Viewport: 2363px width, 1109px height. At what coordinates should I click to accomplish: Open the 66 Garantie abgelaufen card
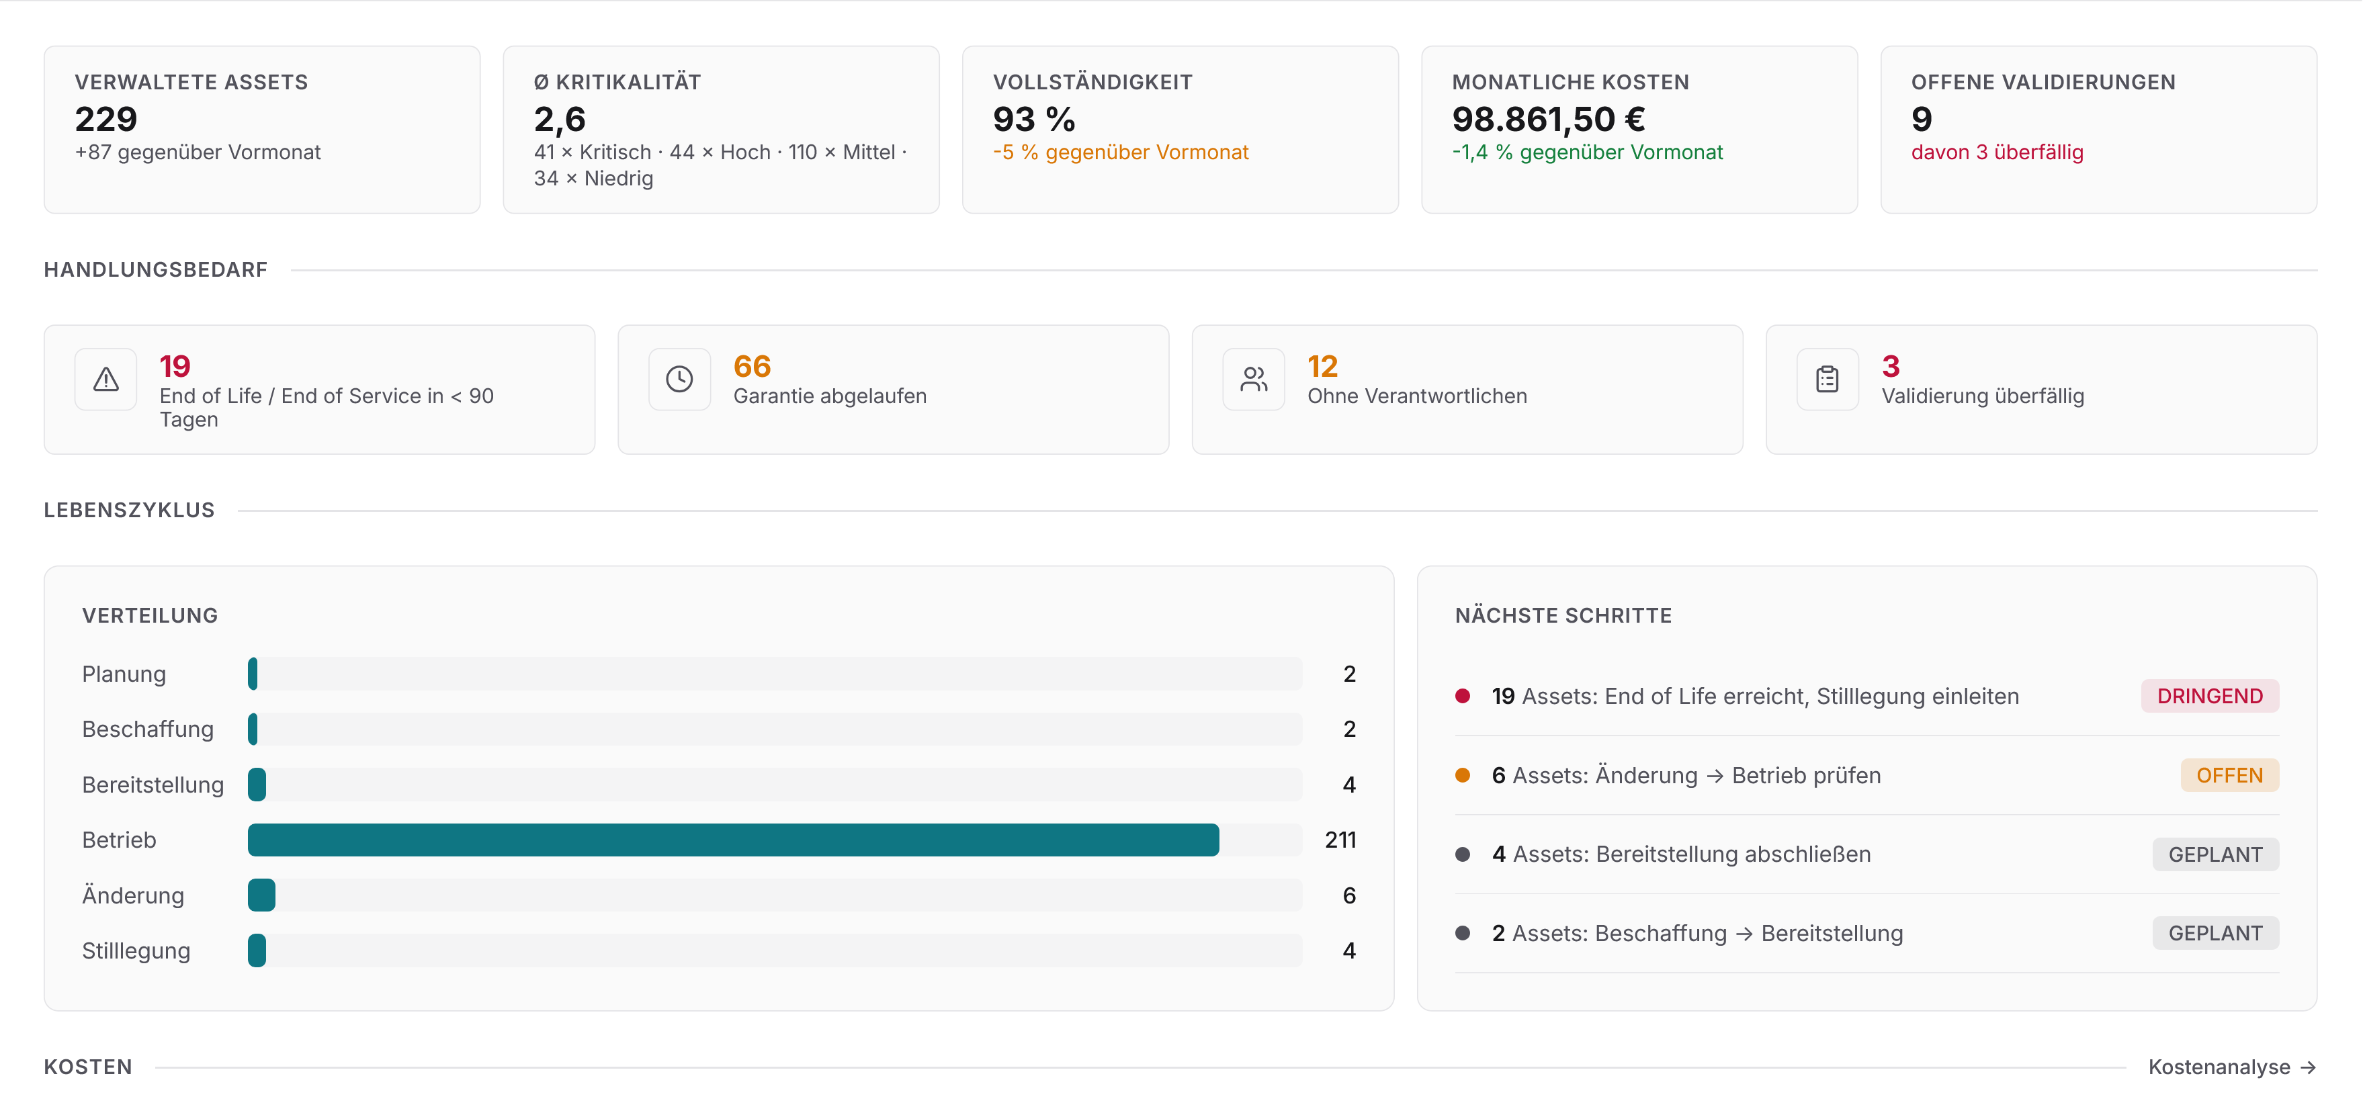[x=894, y=390]
